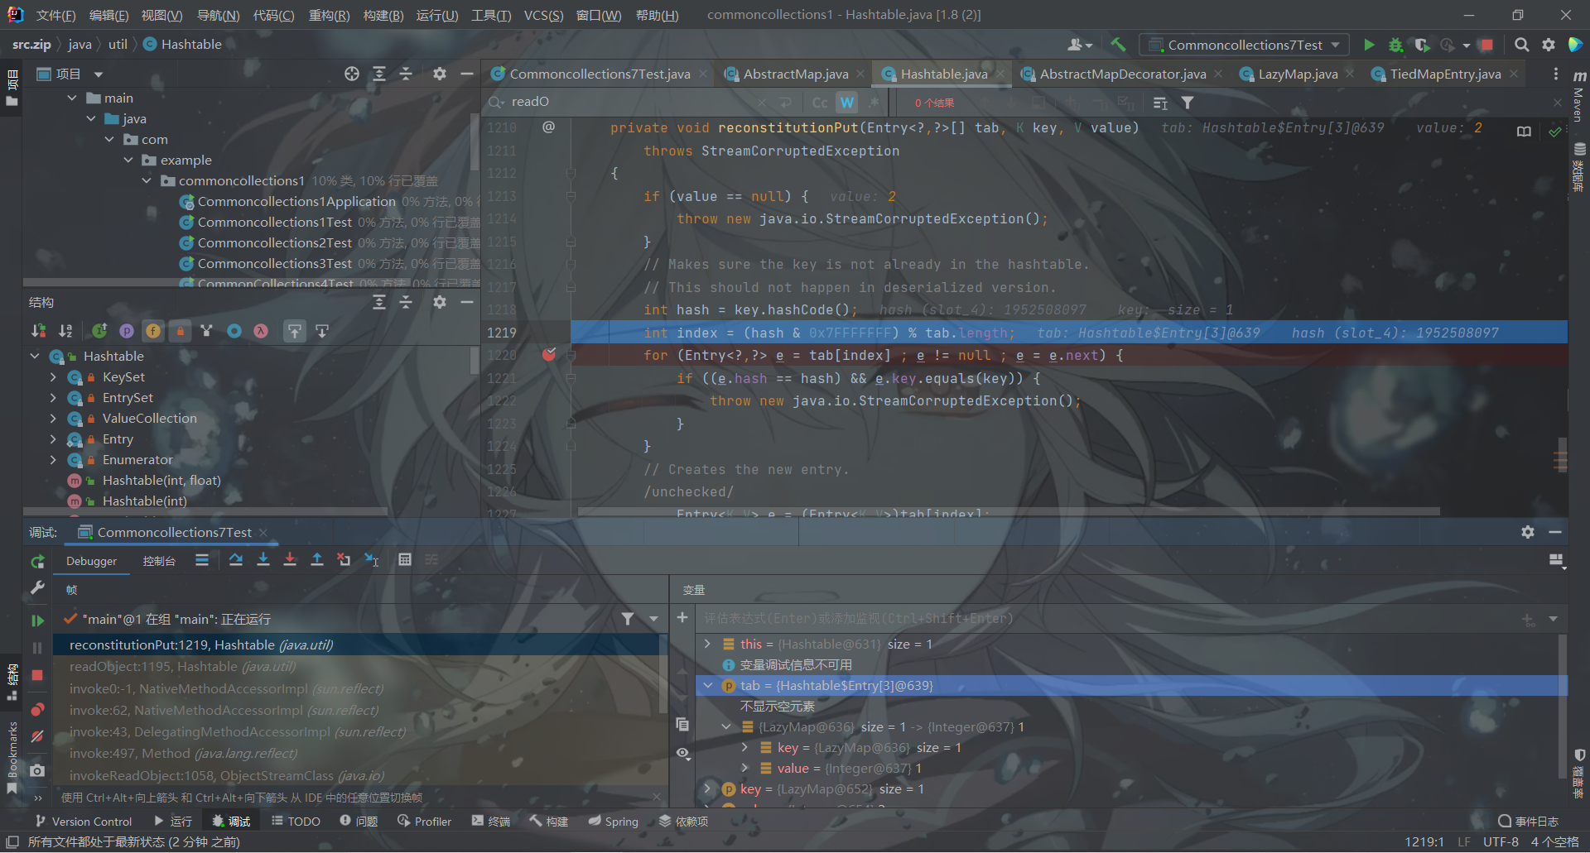This screenshot has height=853, width=1590.
Task: Resume program from the debug side toolbar
Action: [x=37, y=620]
